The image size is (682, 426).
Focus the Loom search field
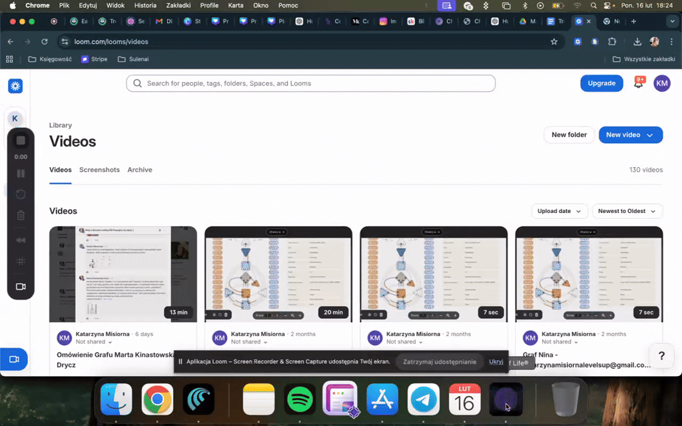point(310,83)
